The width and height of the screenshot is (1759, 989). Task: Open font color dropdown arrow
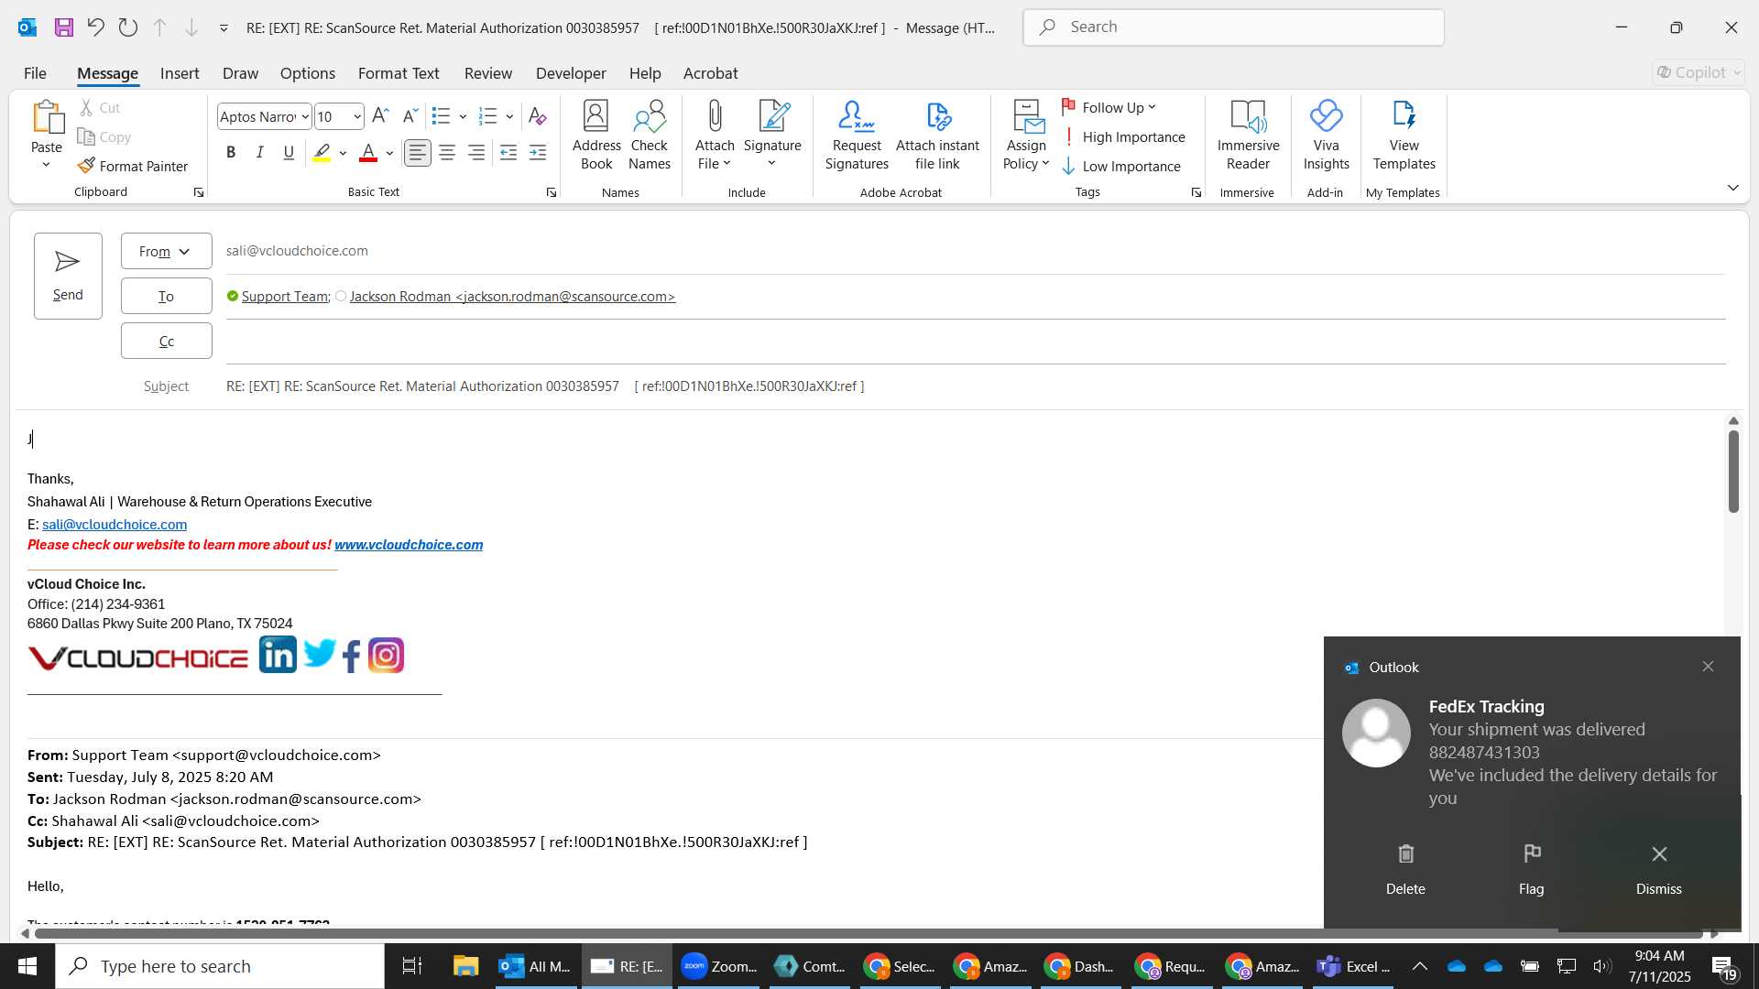pyautogui.click(x=389, y=153)
